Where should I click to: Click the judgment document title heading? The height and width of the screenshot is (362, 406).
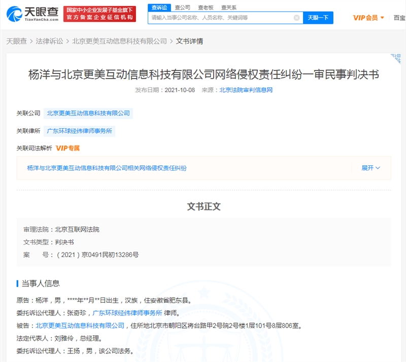[204, 74]
